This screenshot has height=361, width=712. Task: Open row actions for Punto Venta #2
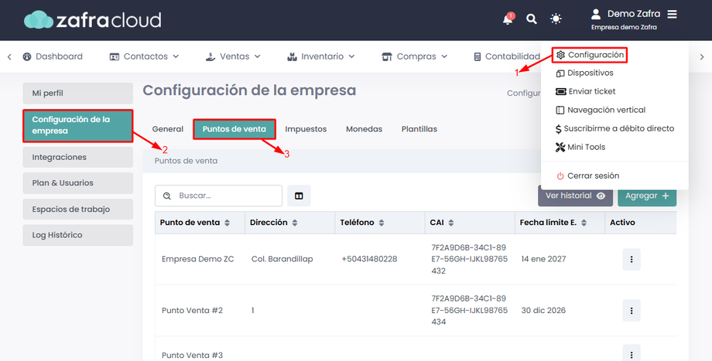632,311
